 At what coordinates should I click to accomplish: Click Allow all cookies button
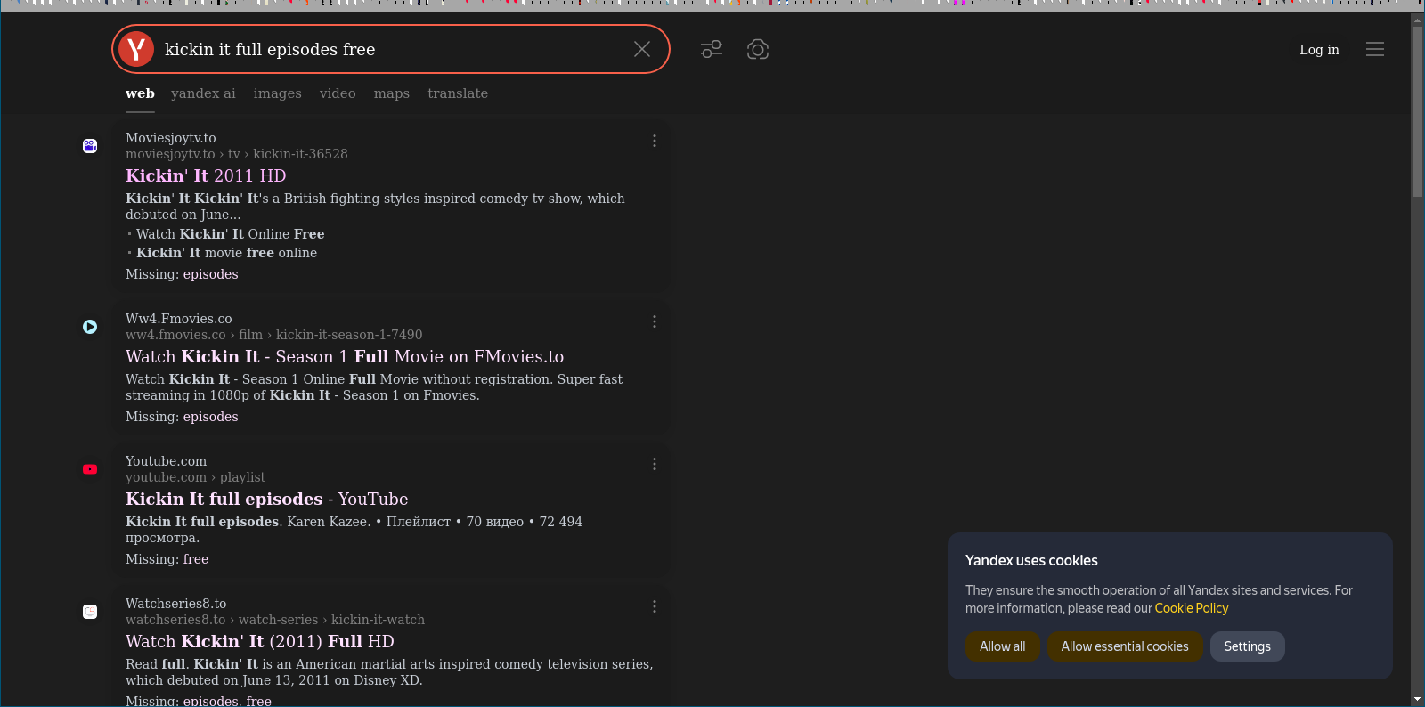(1003, 646)
